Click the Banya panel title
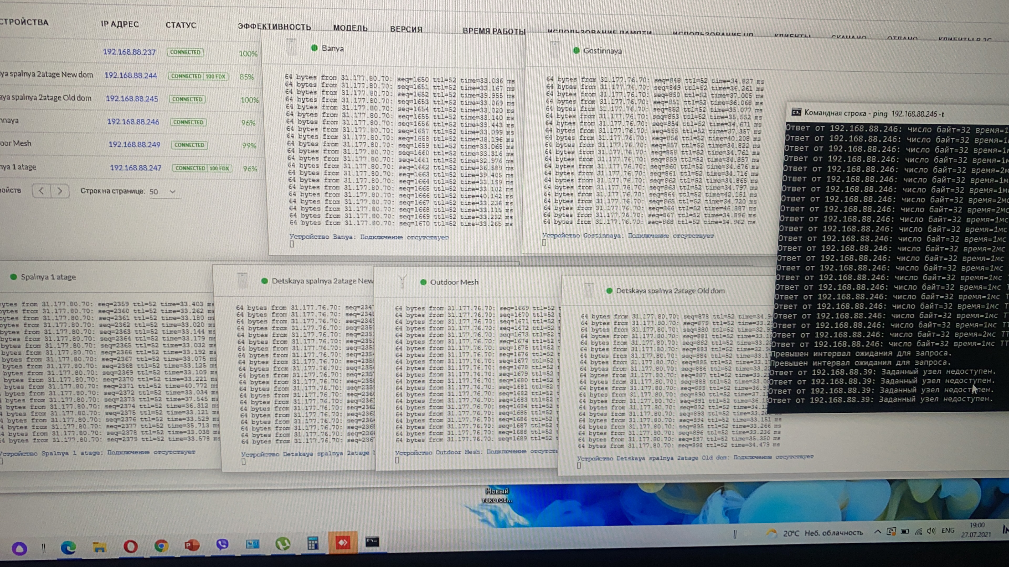Image resolution: width=1009 pixels, height=567 pixels. click(333, 48)
